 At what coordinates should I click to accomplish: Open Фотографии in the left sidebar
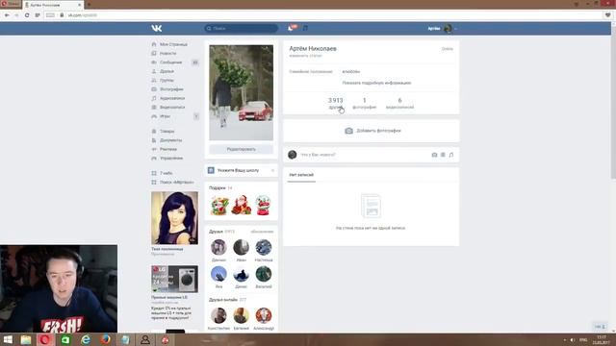pyautogui.click(x=171, y=89)
